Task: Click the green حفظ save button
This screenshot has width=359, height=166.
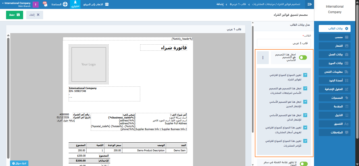Action: (14, 15)
